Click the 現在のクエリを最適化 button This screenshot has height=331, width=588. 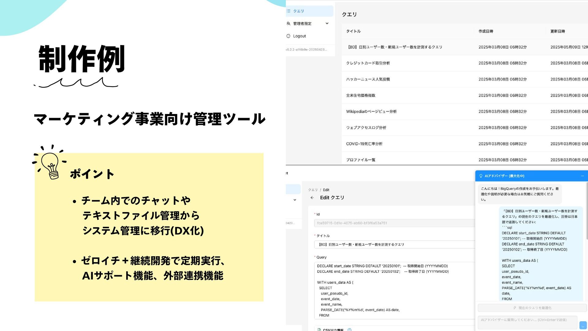click(x=532, y=308)
